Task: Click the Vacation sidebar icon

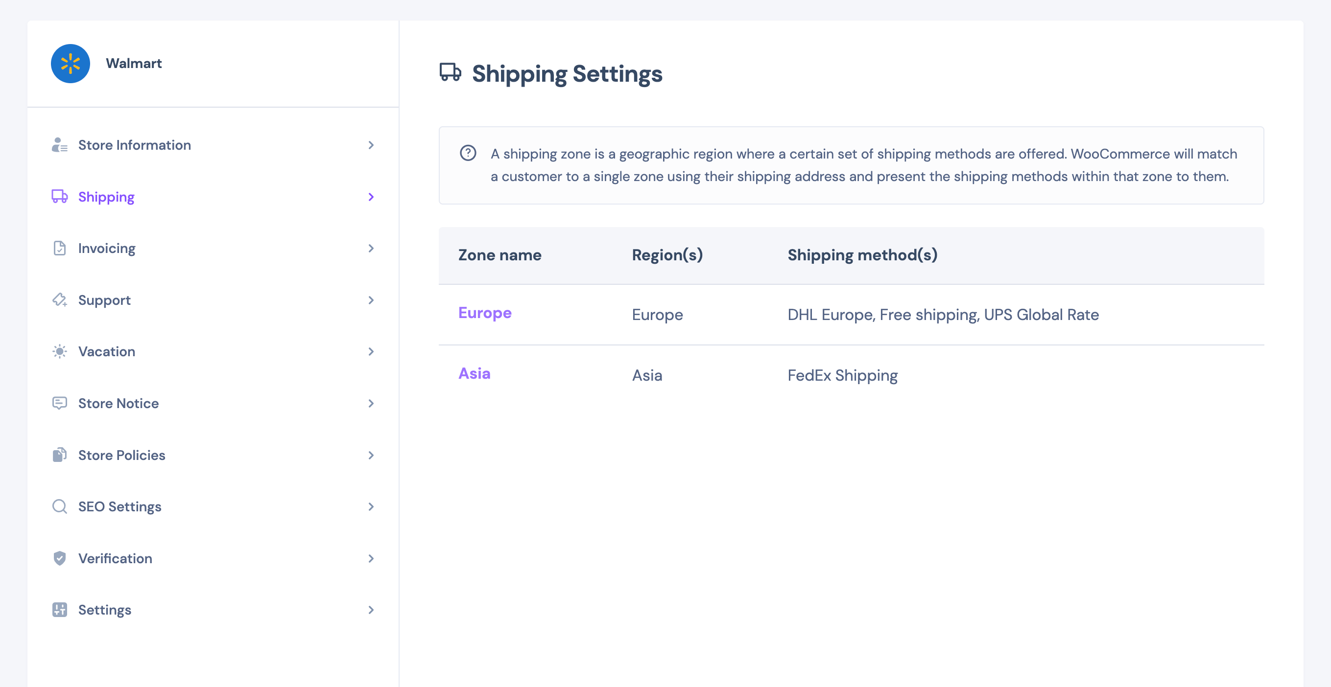Action: pyautogui.click(x=60, y=351)
